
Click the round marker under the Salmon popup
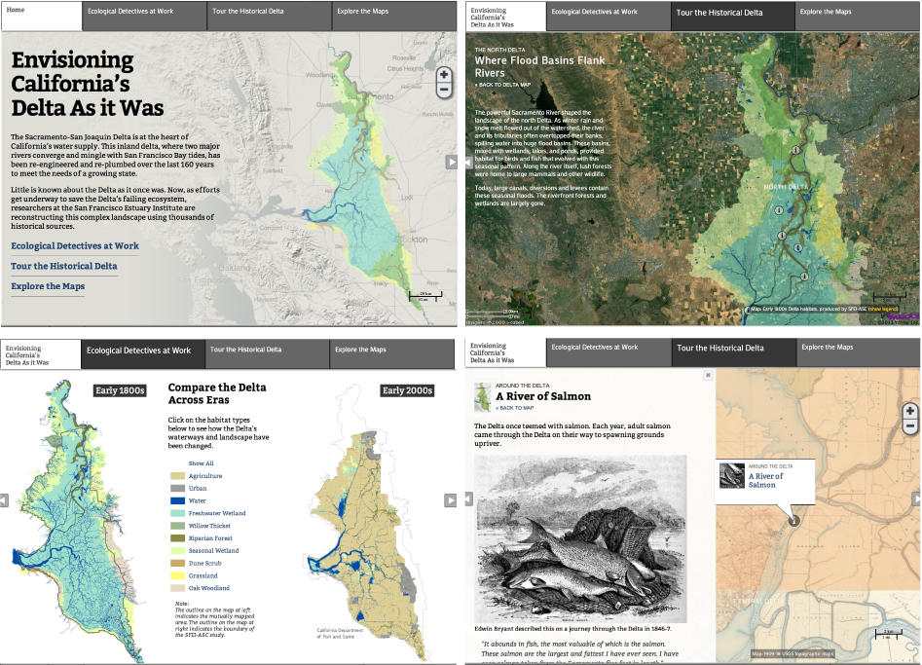[x=793, y=520]
